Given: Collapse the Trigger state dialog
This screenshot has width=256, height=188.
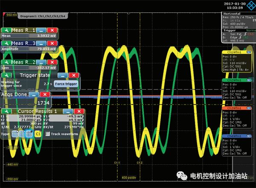Looking at the screenshot, I should [x=62, y=75].
